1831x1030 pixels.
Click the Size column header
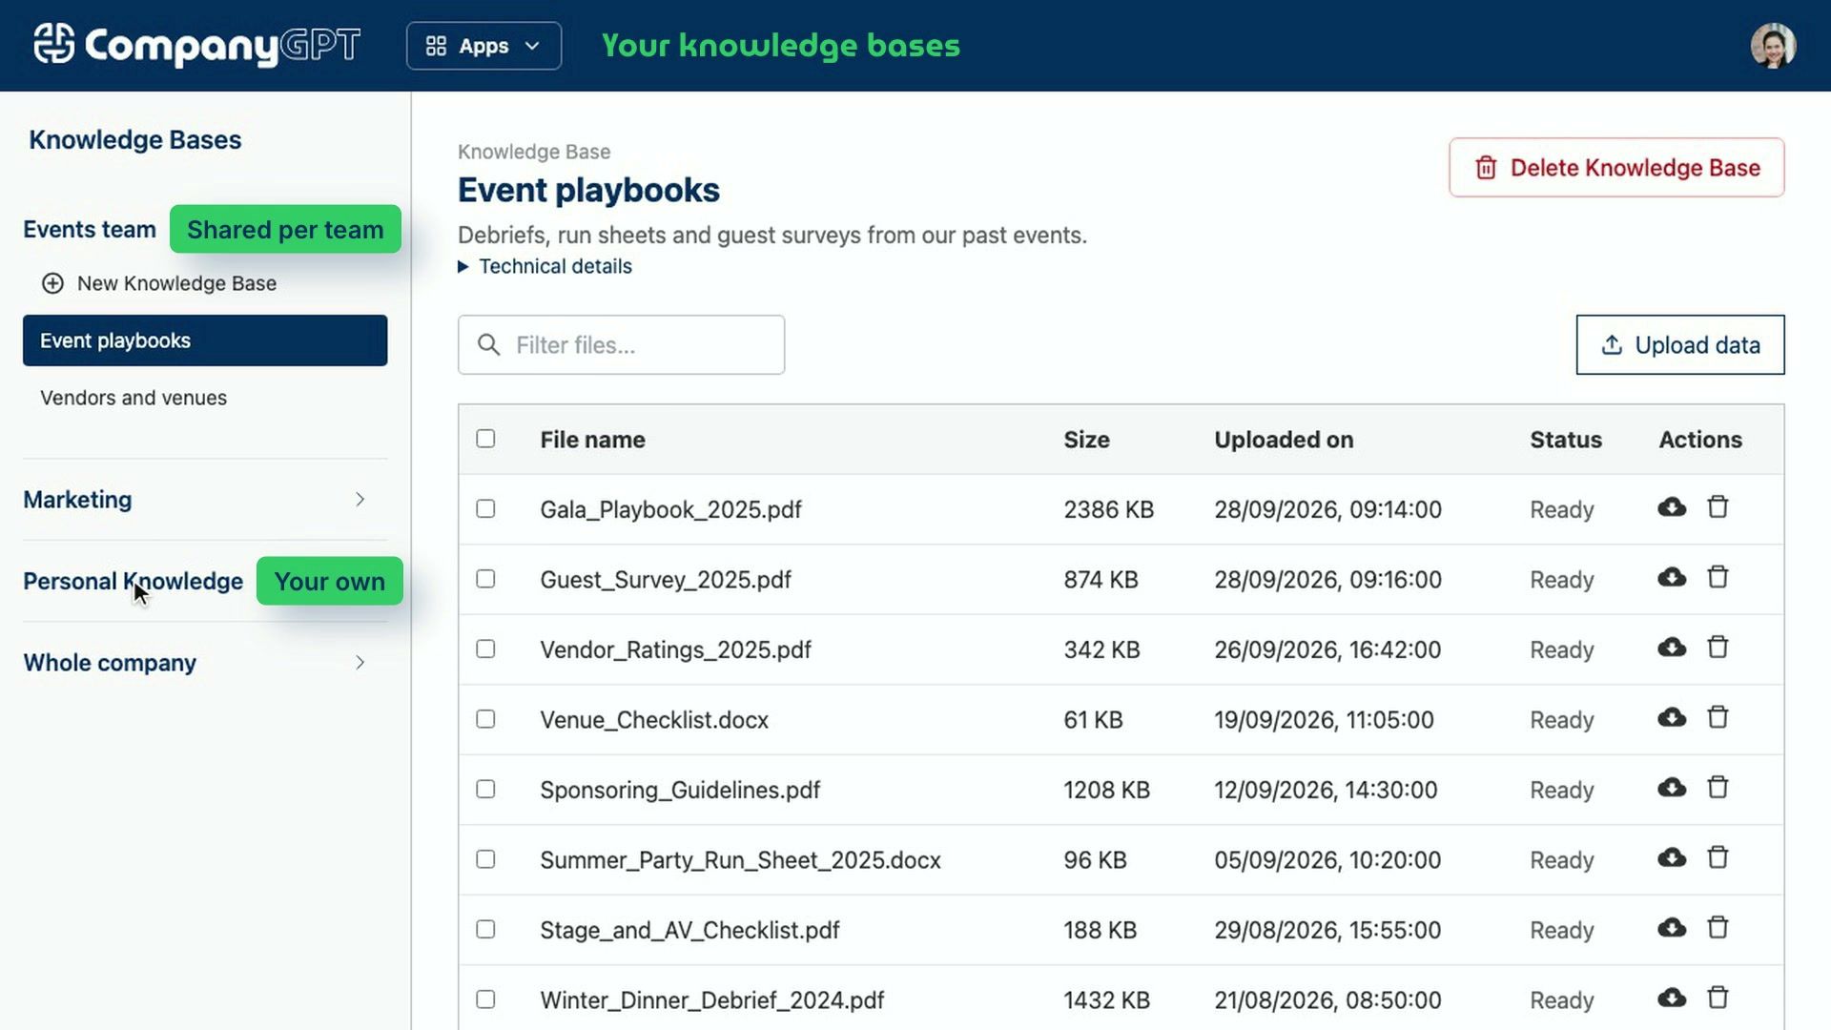[1086, 440]
